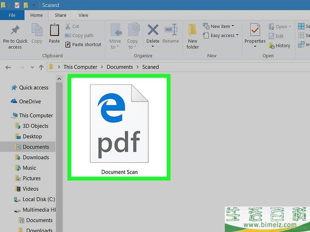
Task: Open Customize Quick Access Toolbar dropdown
Action: coord(34,6)
